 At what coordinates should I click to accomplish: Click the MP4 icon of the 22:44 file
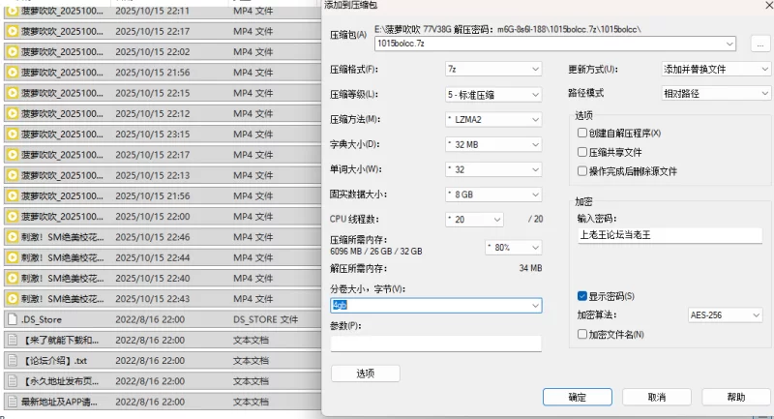point(13,257)
